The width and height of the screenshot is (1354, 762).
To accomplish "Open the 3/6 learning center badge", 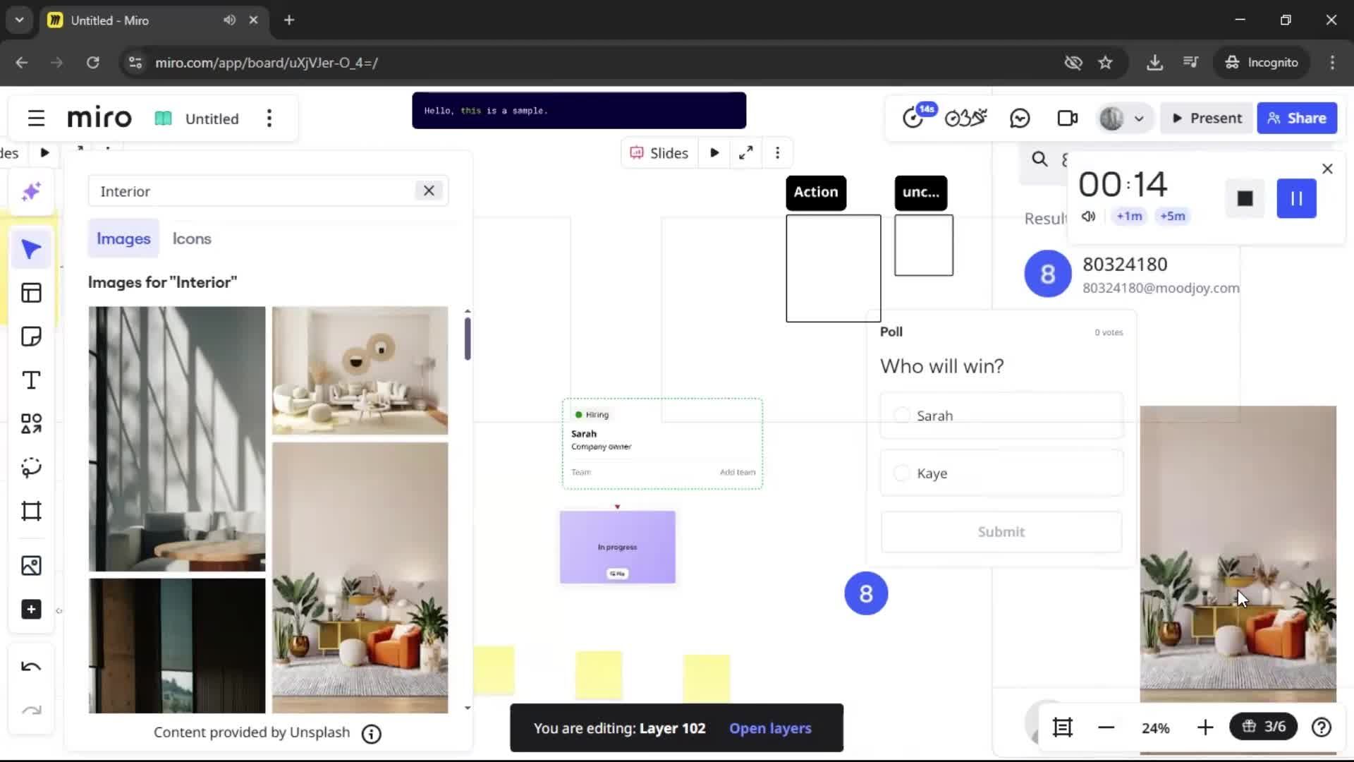I will (1263, 727).
